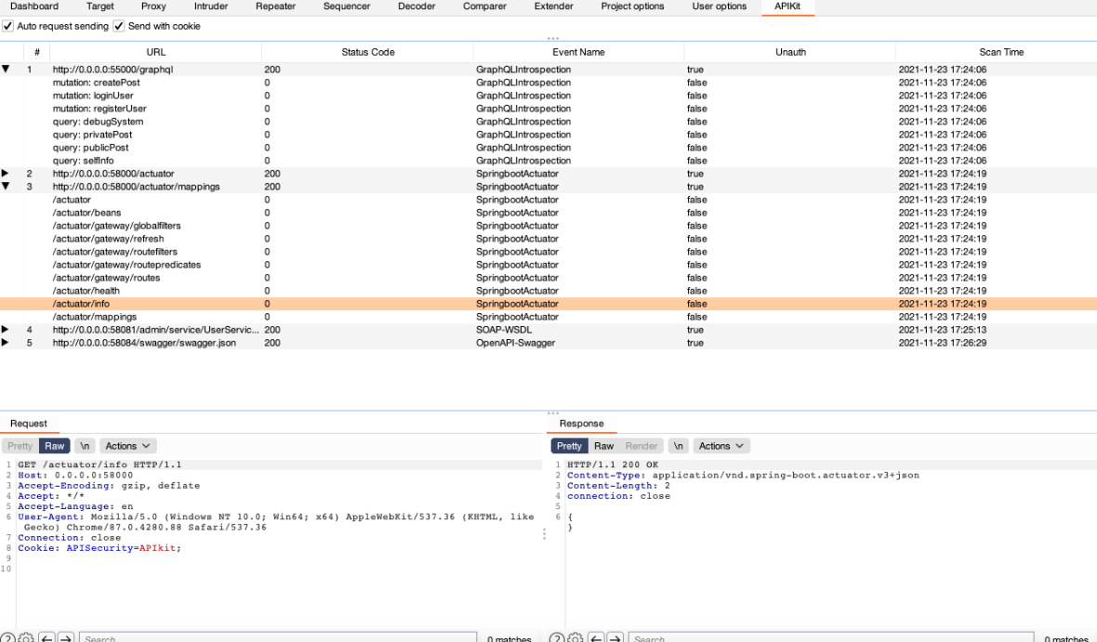Select the highlighted '/actuator/info' row
Image resolution: width=1097 pixels, height=642 pixels.
coord(548,304)
